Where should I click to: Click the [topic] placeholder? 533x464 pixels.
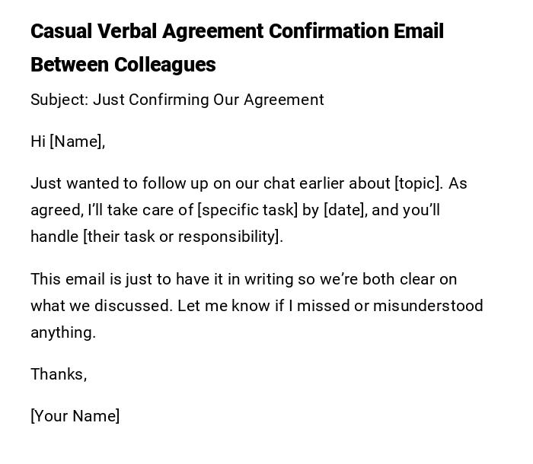pyautogui.click(x=418, y=183)
